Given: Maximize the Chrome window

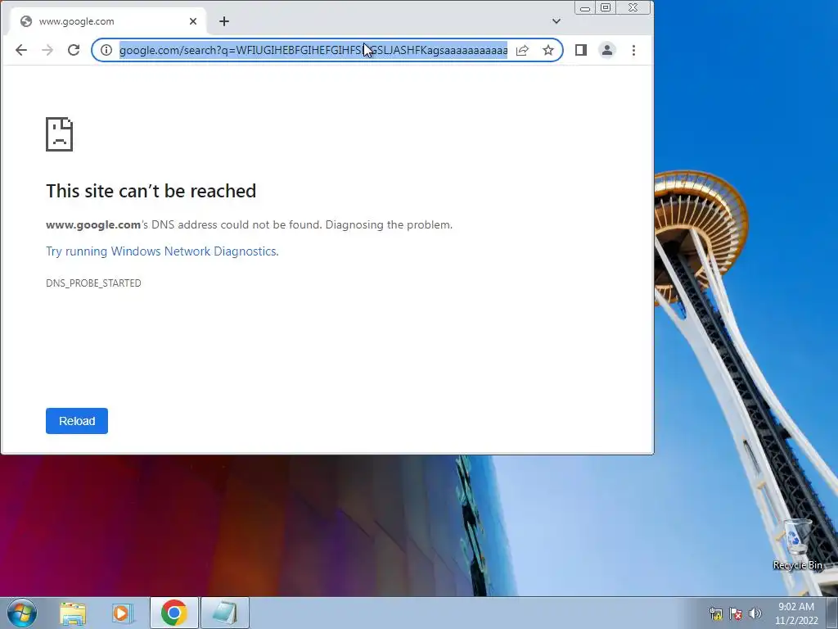Looking at the screenshot, I should pos(606,8).
